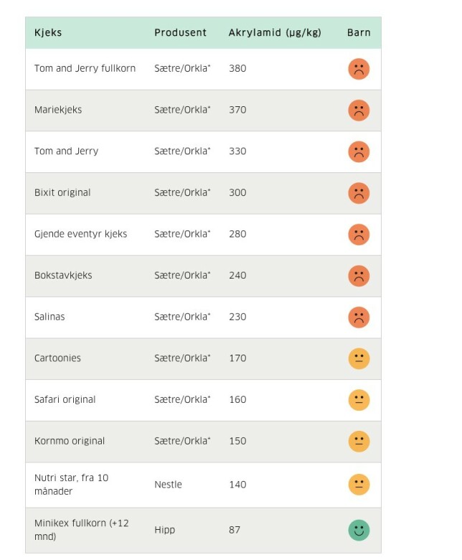Click the sad face in Bokstavkjeks row
The height and width of the screenshot is (560, 462).
coord(359,276)
